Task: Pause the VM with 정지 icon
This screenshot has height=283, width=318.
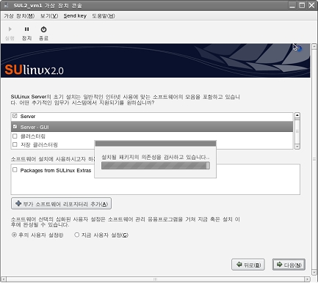Action: pos(26,29)
